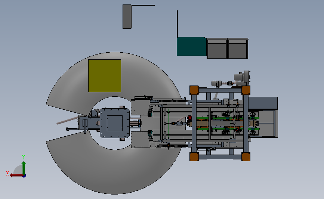The height and width of the screenshot is (199, 324).
Task: Pick the rightmost gray cabinet near the teal block
Action: (238, 49)
